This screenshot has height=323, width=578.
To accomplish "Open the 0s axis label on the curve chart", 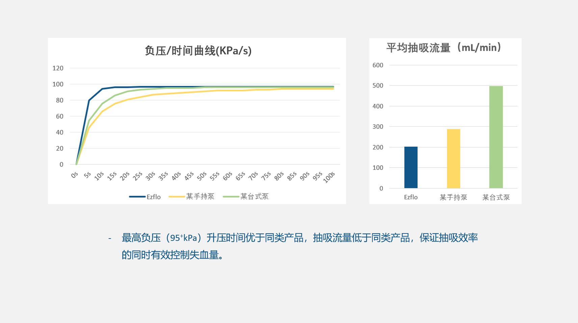I will tap(74, 175).
